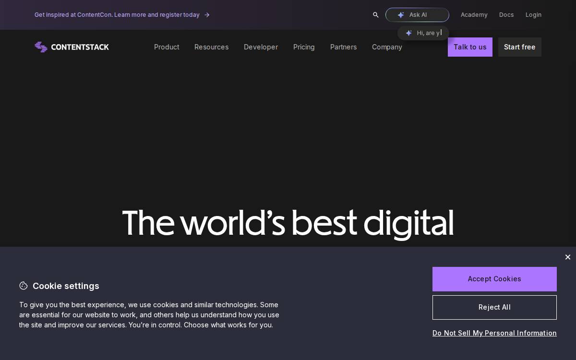
Task: Accept Cookies in the banner
Action: coord(494,279)
